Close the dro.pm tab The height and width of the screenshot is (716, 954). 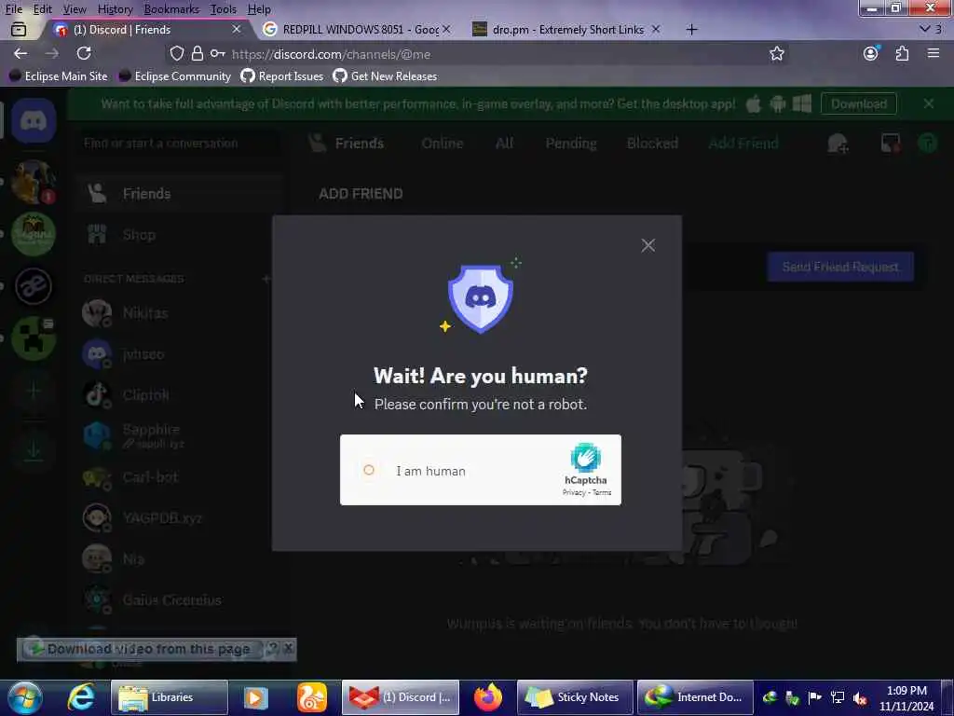tap(655, 29)
